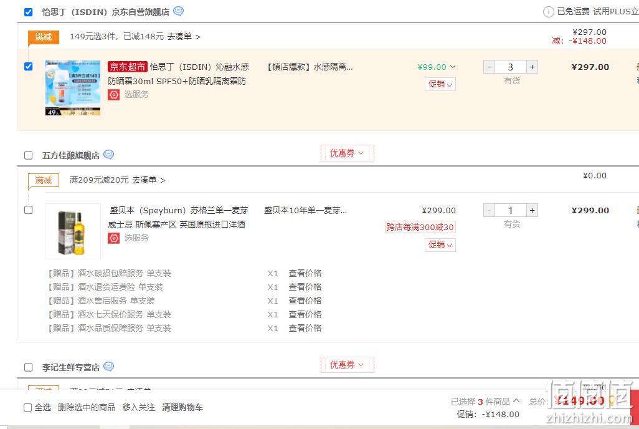Click 京东超市 red tag on sunscreen
Screen dimensions: 639x429
point(128,67)
